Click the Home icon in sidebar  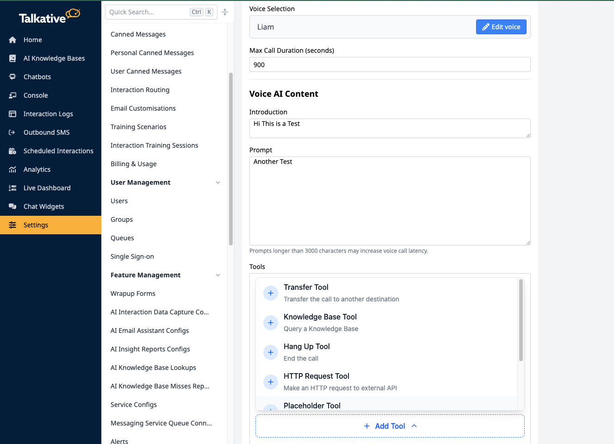[x=12, y=40]
